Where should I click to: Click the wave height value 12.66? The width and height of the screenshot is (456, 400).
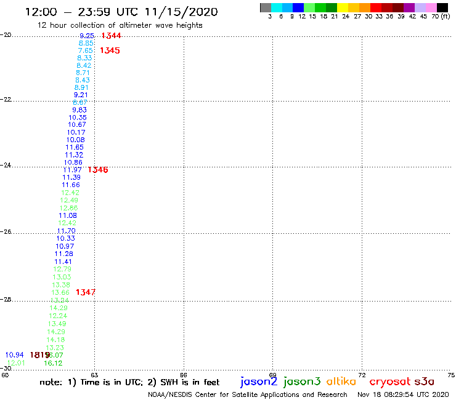[68, 208]
